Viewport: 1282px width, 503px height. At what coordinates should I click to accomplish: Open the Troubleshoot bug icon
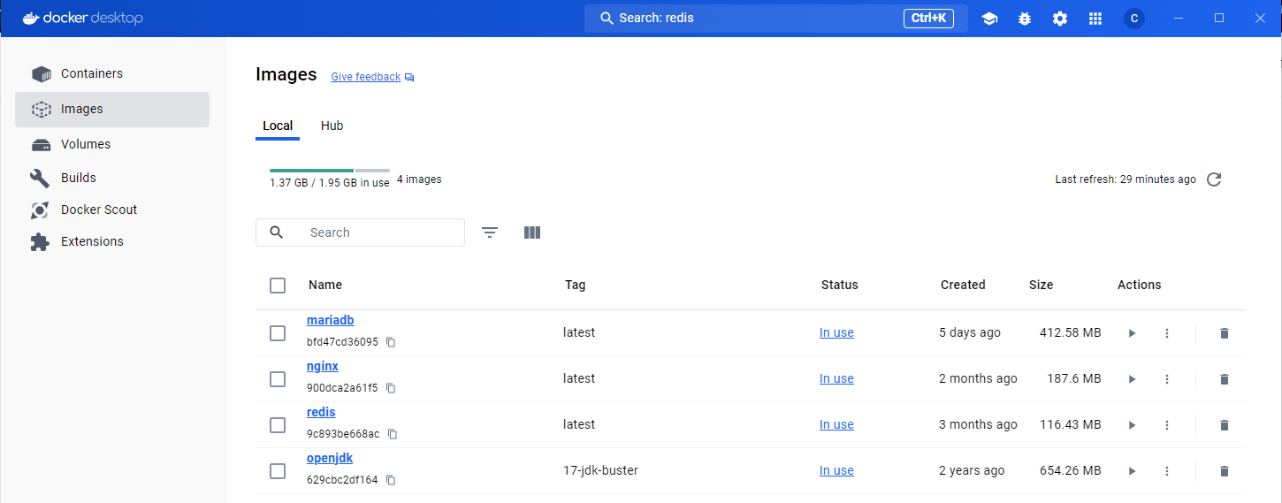coord(1025,19)
